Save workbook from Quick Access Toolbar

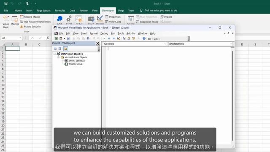(x=6, y=3)
